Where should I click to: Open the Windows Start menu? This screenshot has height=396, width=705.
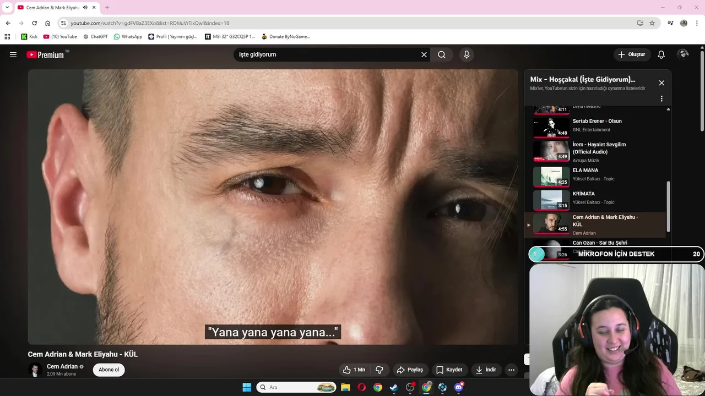(247, 387)
